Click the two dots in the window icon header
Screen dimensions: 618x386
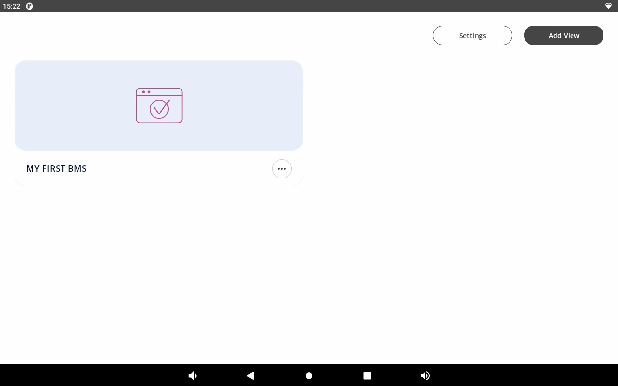(x=146, y=92)
